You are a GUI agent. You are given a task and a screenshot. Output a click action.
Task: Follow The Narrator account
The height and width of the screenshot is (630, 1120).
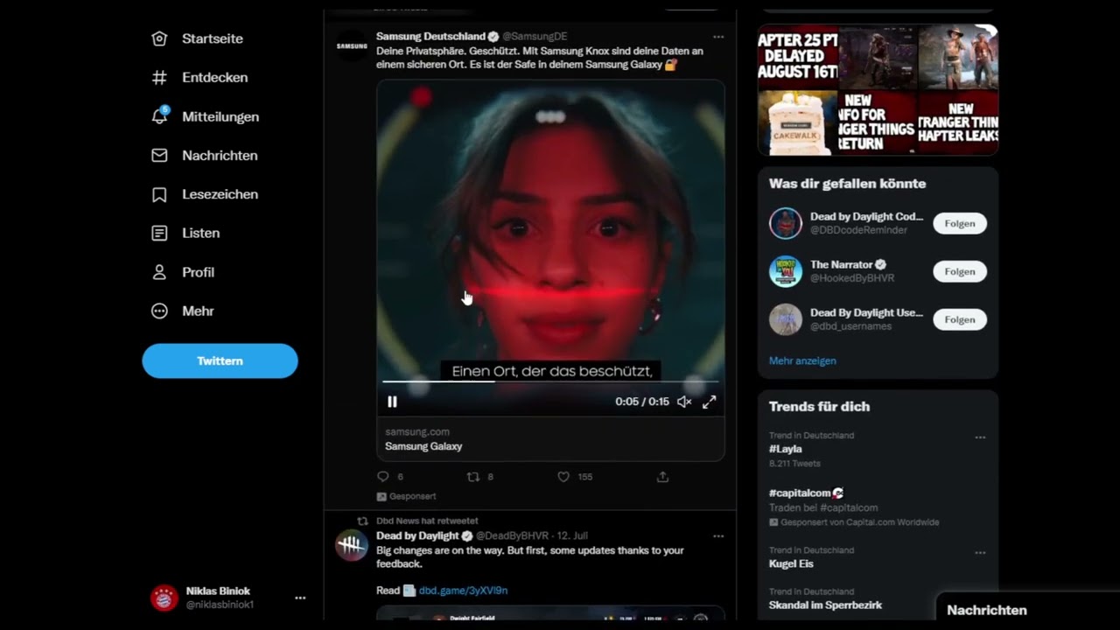click(959, 271)
